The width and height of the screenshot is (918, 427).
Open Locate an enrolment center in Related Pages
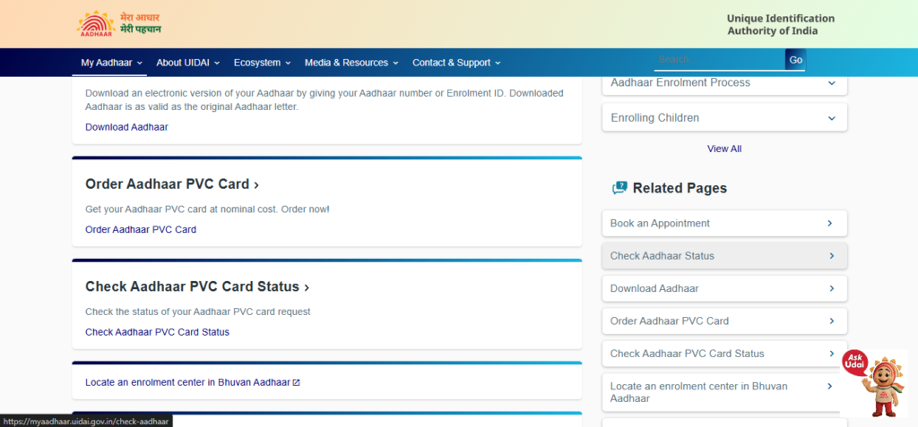point(724,392)
